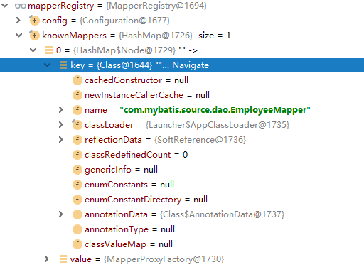This screenshot has width=364, height=272.
Task: Click the list icon beside key
Action: tap(63, 65)
